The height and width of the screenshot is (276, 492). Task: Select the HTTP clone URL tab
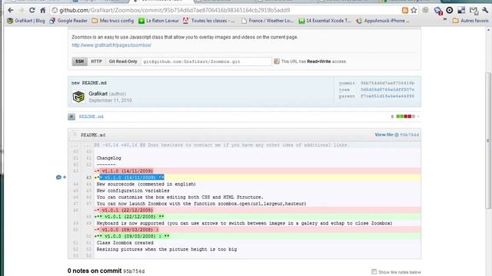[x=96, y=61]
